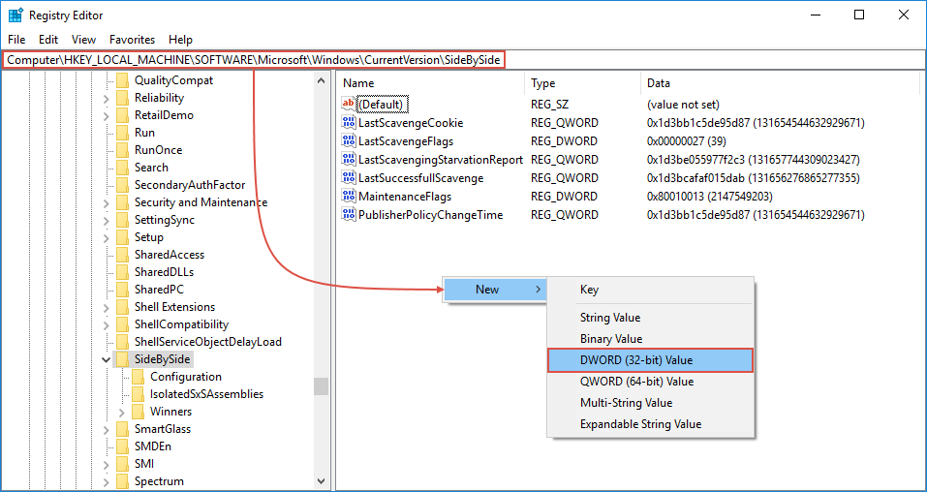This screenshot has width=927, height=492.
Task: Select the ShellServiceObjectDelayLoad key
Action: [x=208, y=342]
